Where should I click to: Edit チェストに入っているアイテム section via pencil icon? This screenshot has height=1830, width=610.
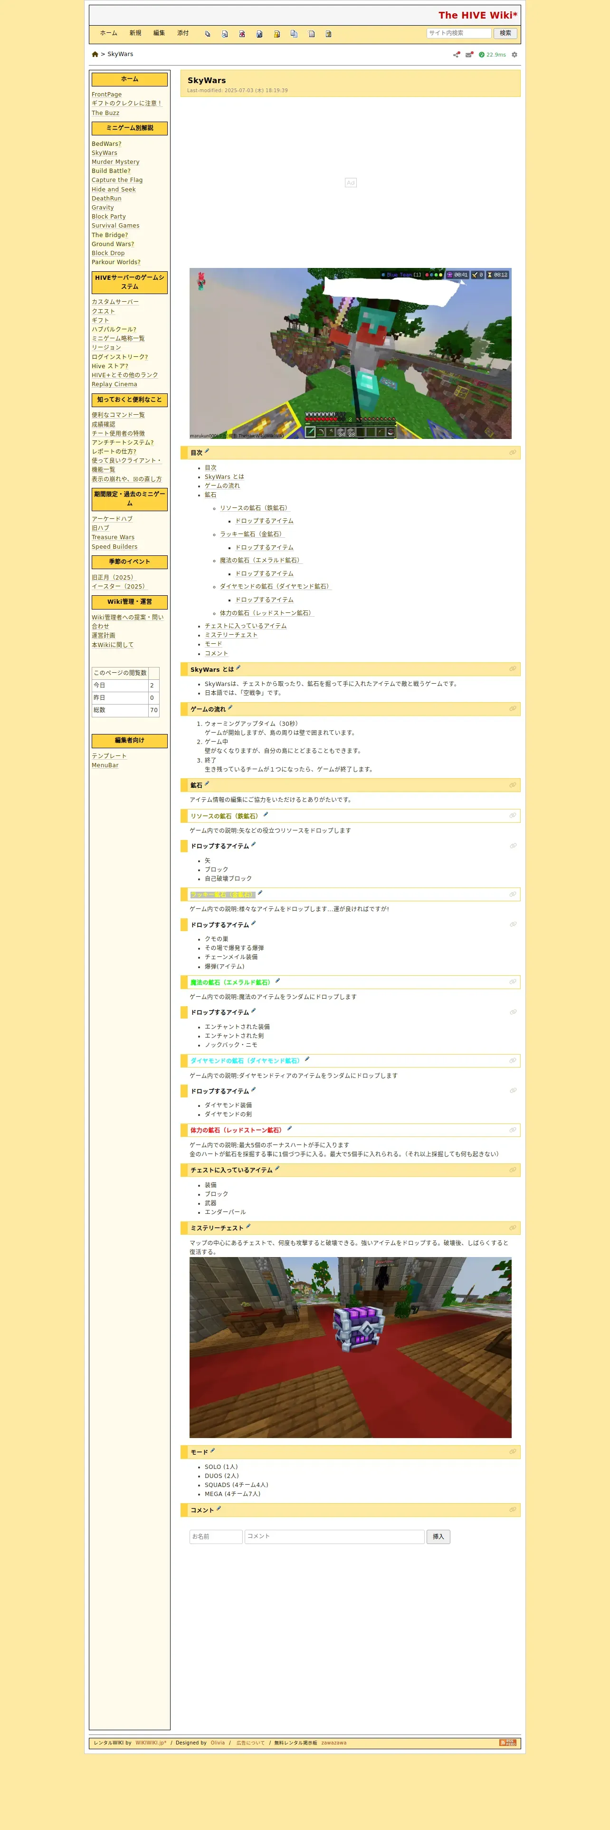277,1169
